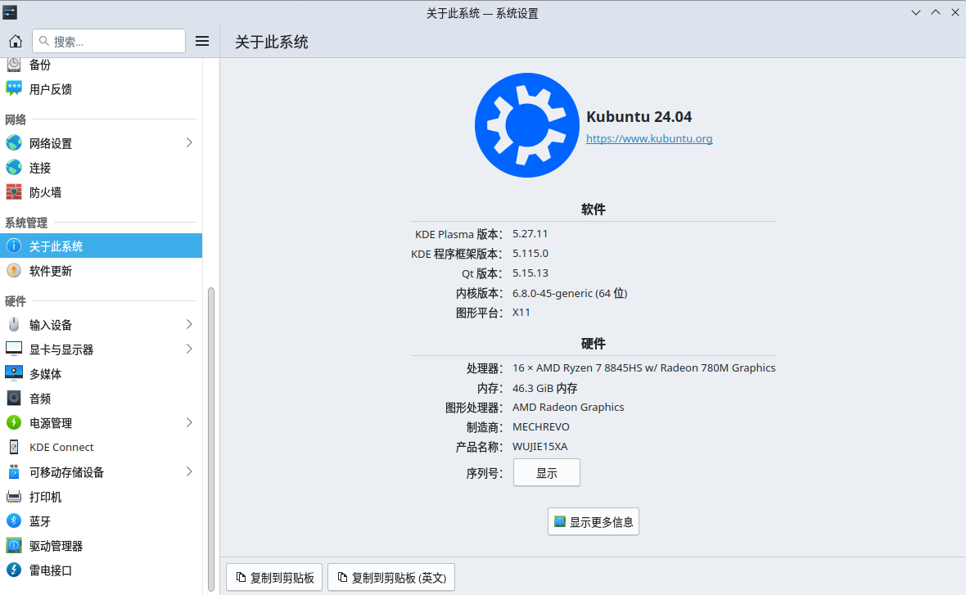966x595 pixels.
Task: Click the USB drive icon for 可移动存储设备
Action: coord(14,471)
